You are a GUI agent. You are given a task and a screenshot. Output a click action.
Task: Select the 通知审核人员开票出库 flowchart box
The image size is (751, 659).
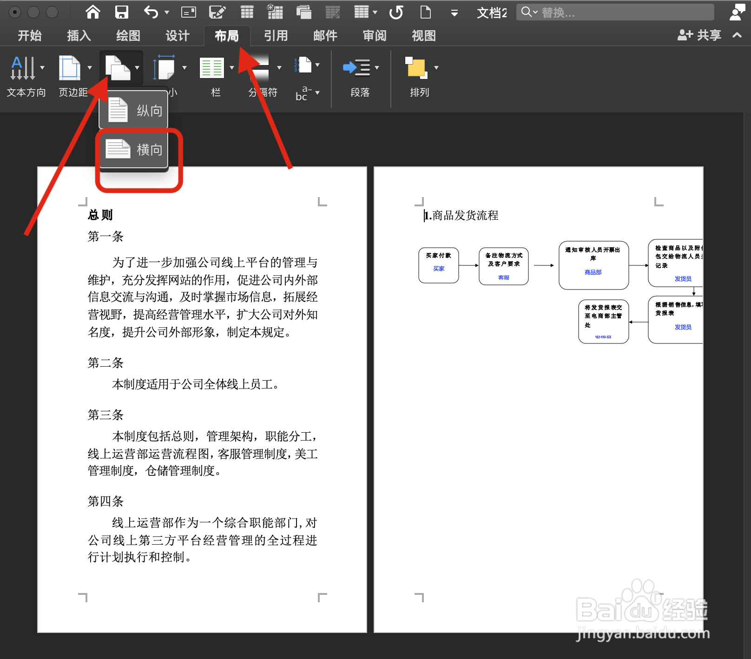point(593,265)
